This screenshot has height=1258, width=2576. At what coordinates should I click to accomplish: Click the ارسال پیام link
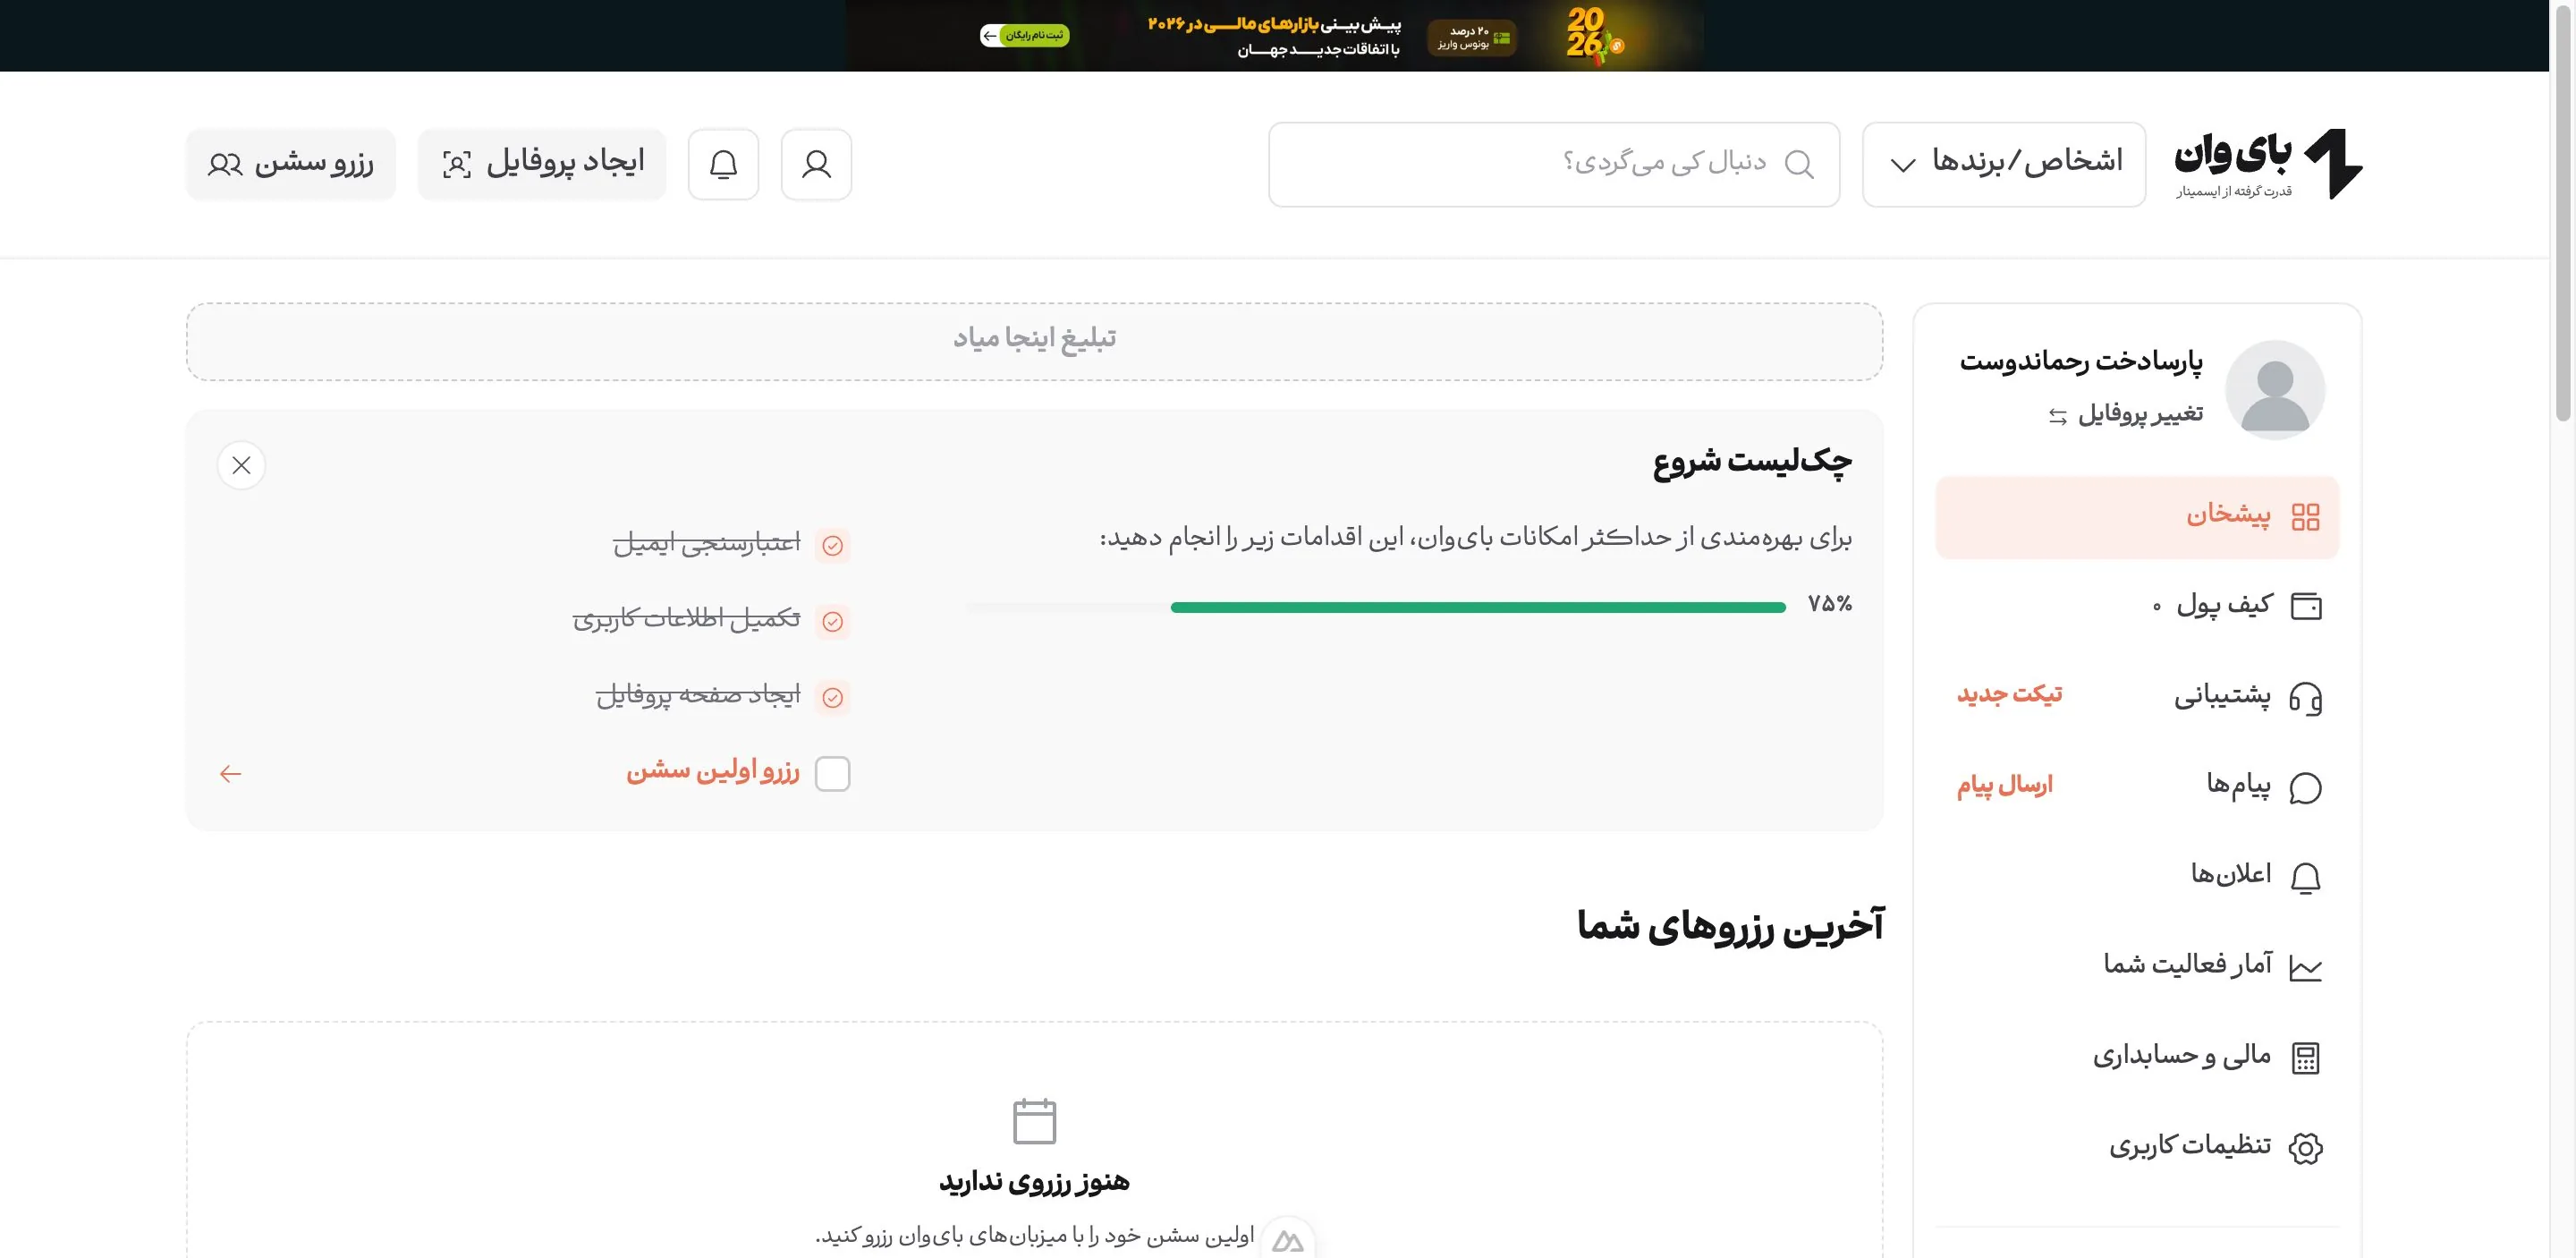2004,785
